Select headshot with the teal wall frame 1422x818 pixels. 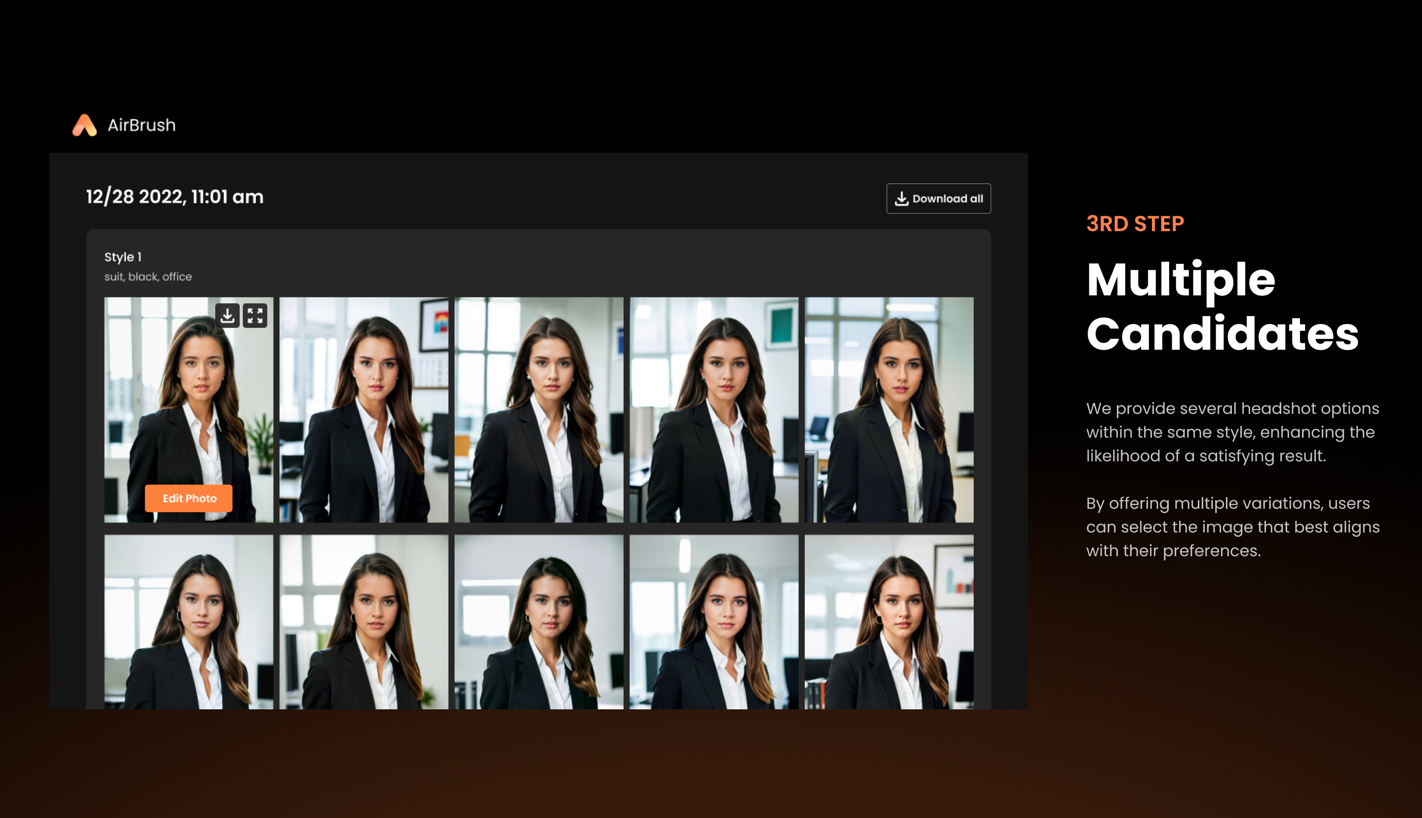click(713, 409)
